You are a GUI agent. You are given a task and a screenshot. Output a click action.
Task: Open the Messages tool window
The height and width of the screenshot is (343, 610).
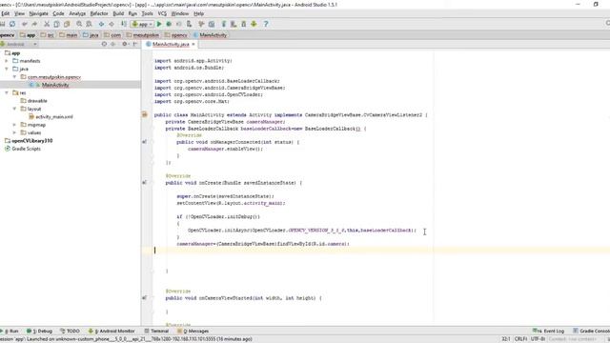[193, 331]
